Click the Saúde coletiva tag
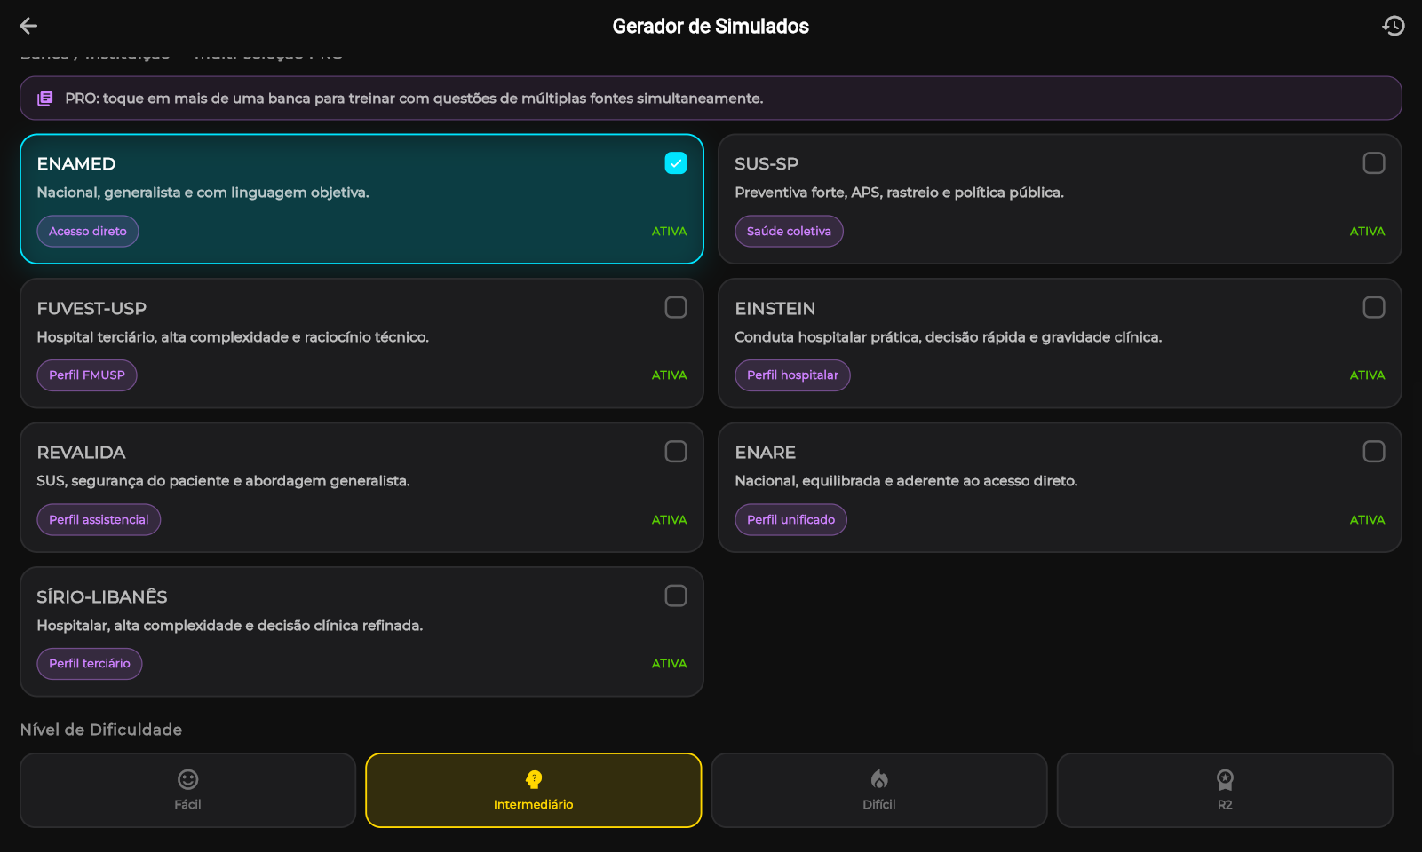This screenshot has width=1422, height=852. [789, 231]
